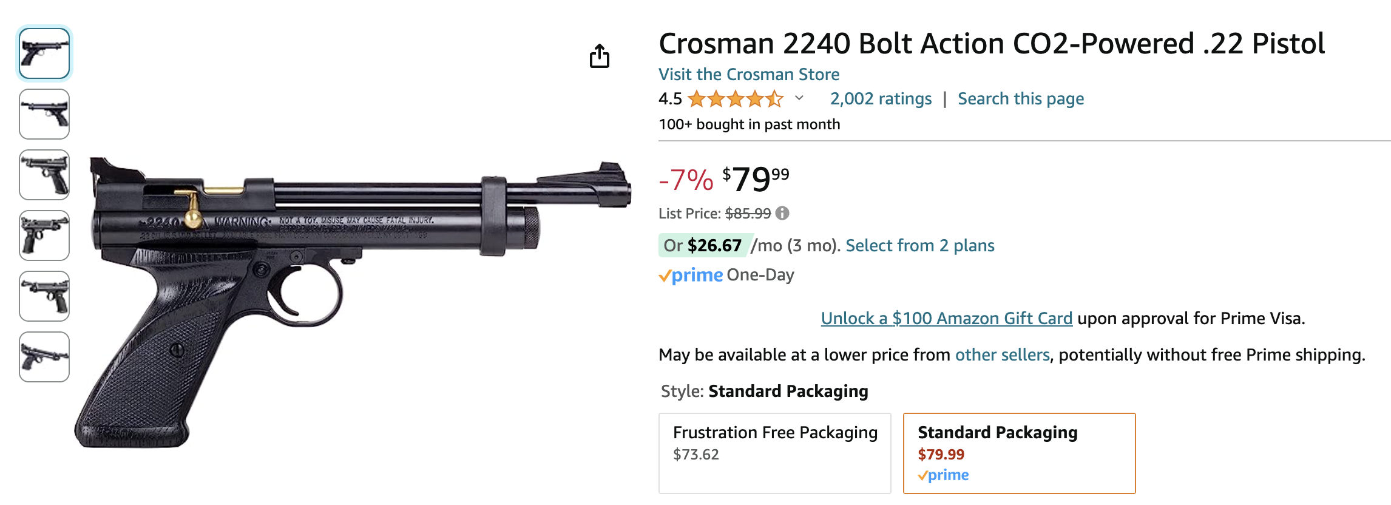Select sixth product thumbnail image
Viewport: 1391px width, 505px height.
coord(44,357)
